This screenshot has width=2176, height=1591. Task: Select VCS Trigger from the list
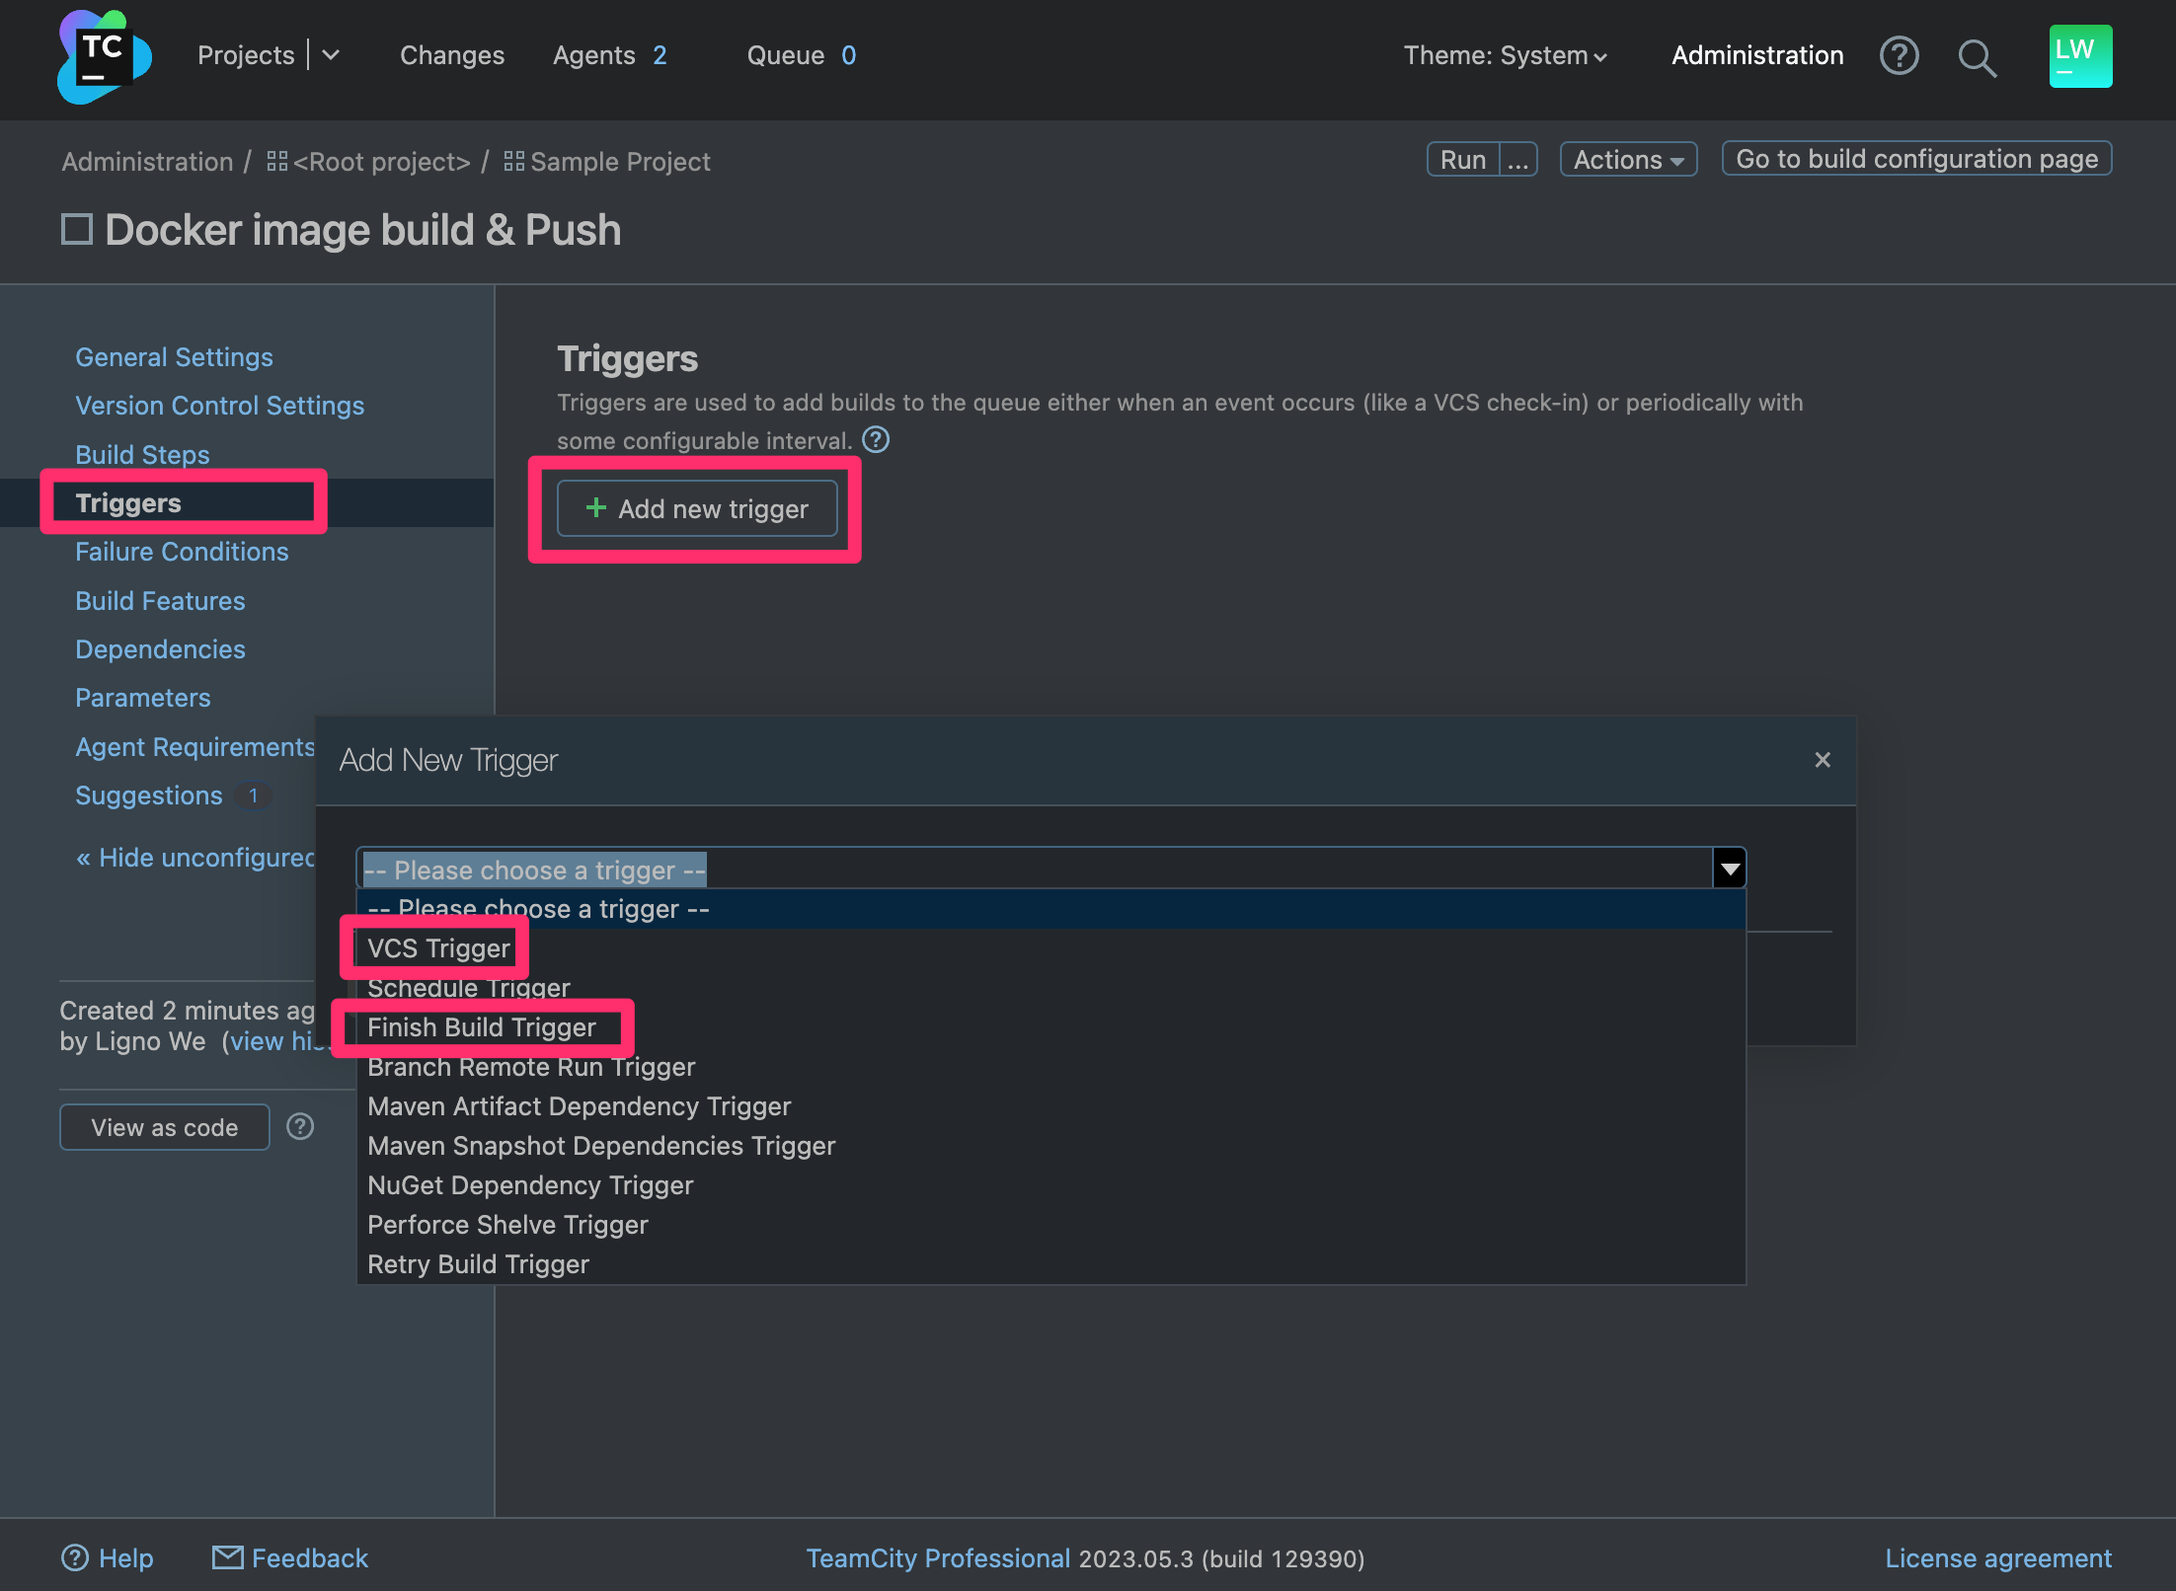click(438, 948)
